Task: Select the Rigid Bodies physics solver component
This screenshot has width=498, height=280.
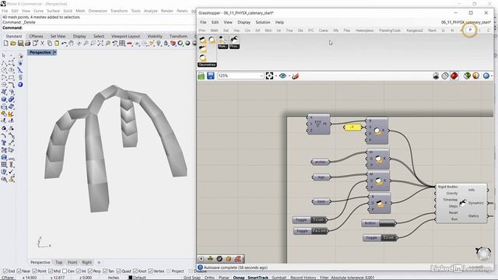Action: pyautogui.click(x=461, y=203)
